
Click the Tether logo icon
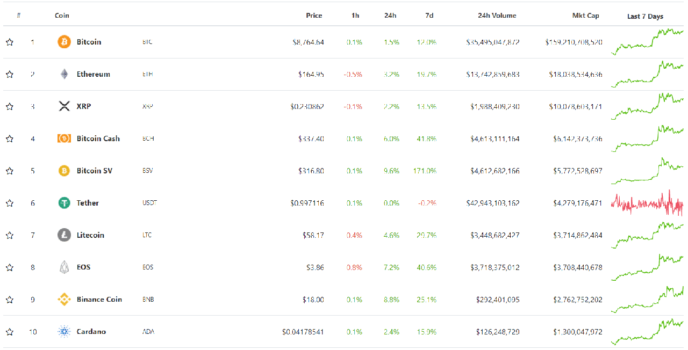(64, 203)
